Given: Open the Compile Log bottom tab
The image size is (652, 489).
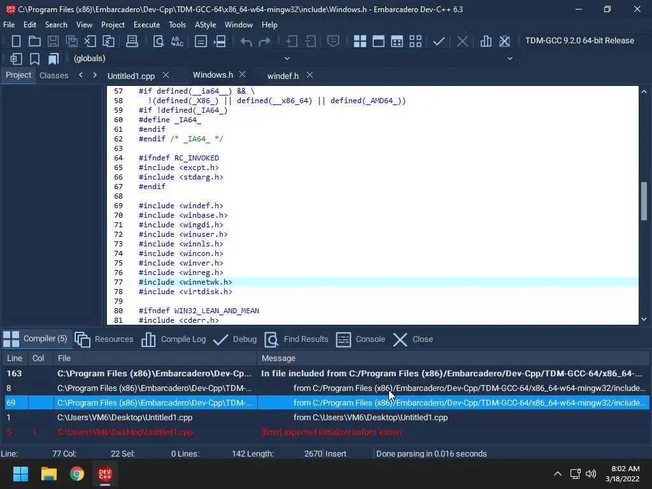Looking at the screenshot, I should [173, 339].
